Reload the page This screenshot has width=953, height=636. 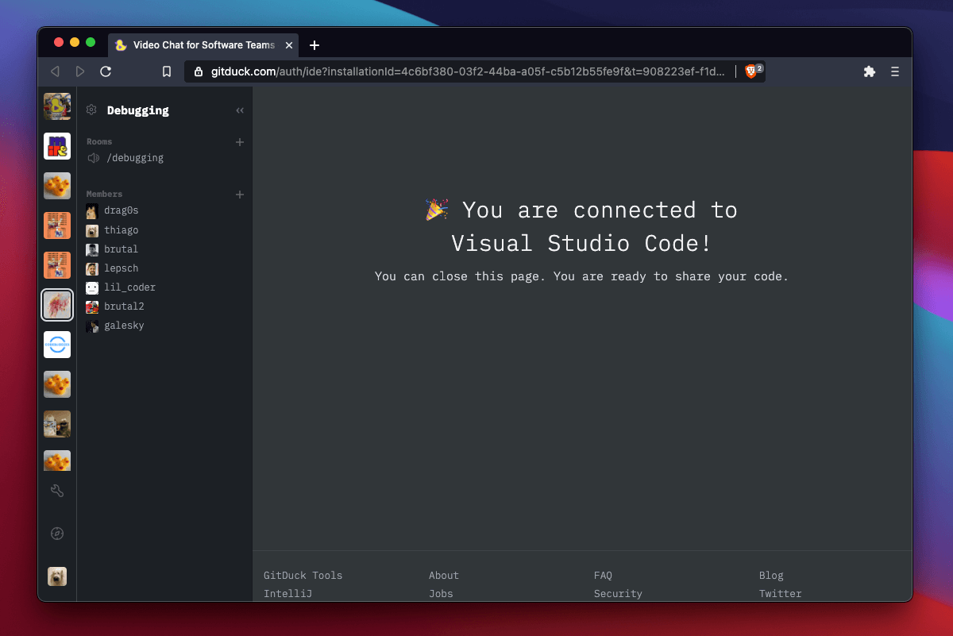[x=106, y=71]
